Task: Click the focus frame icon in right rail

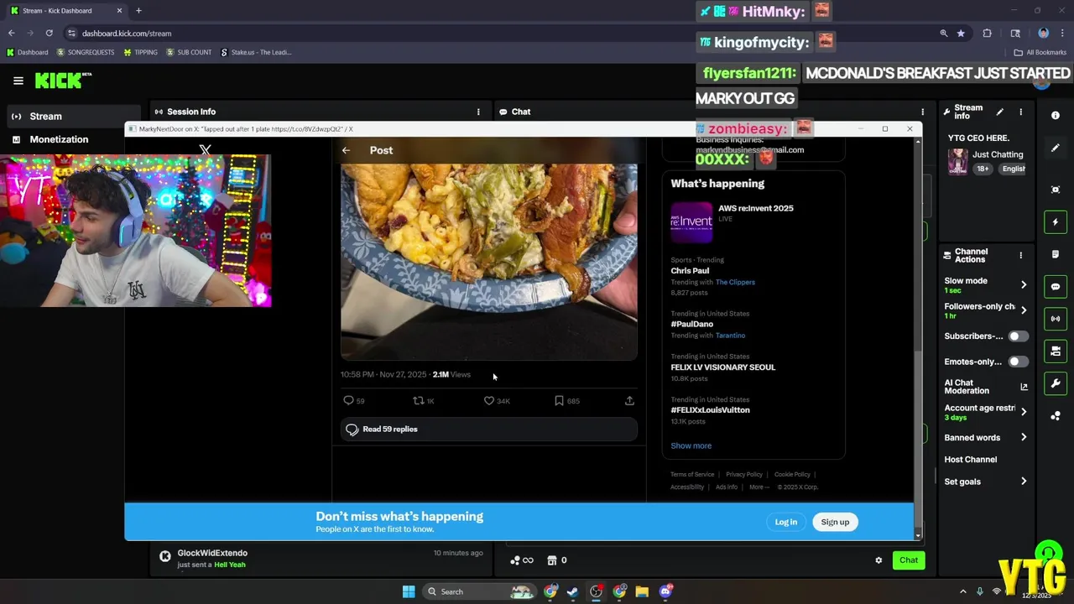Action: coord(1056,190)
